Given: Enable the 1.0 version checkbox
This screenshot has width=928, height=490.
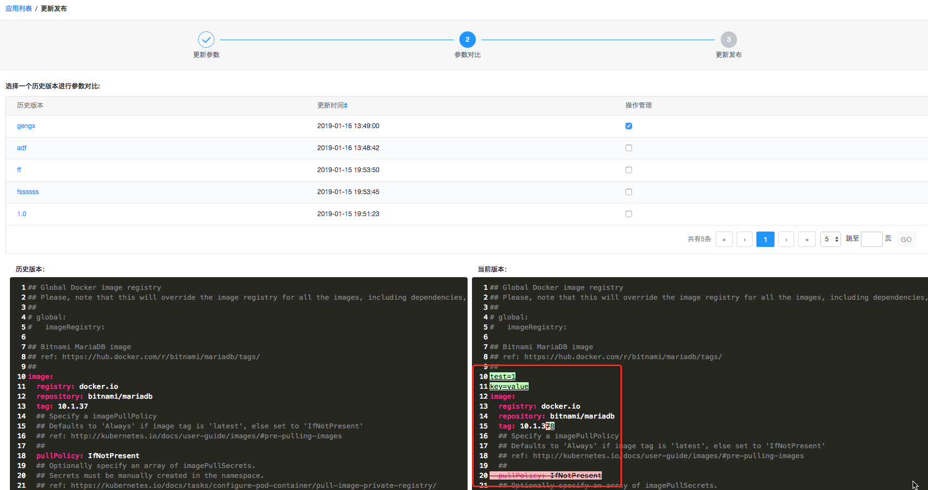Looking at the screenshot, I should point(629,214).
